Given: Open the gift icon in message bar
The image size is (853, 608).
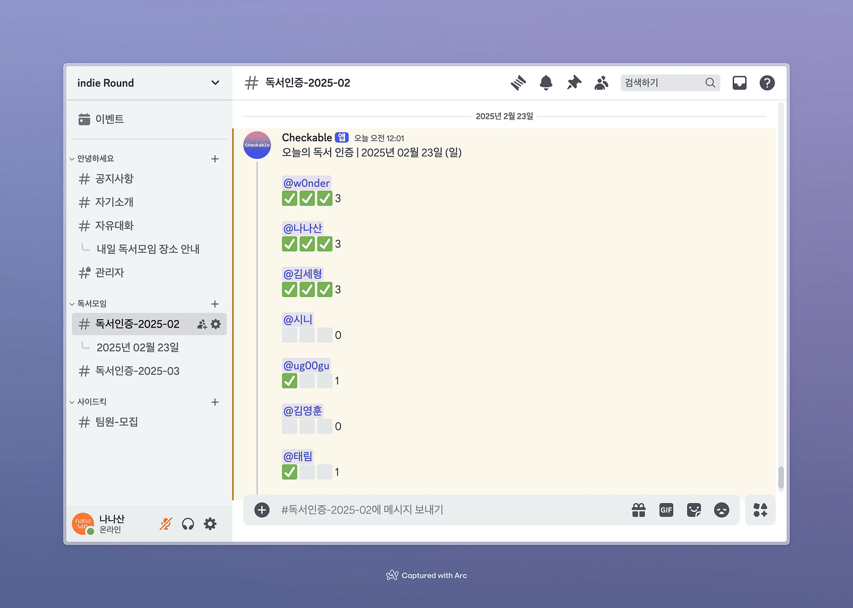Looking at the screenshot, I should (639, 510).
